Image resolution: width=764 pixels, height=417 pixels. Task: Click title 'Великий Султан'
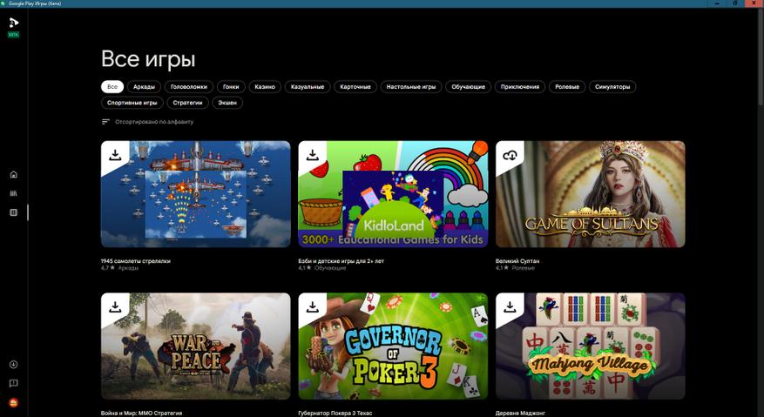click(x=517, y=261)
